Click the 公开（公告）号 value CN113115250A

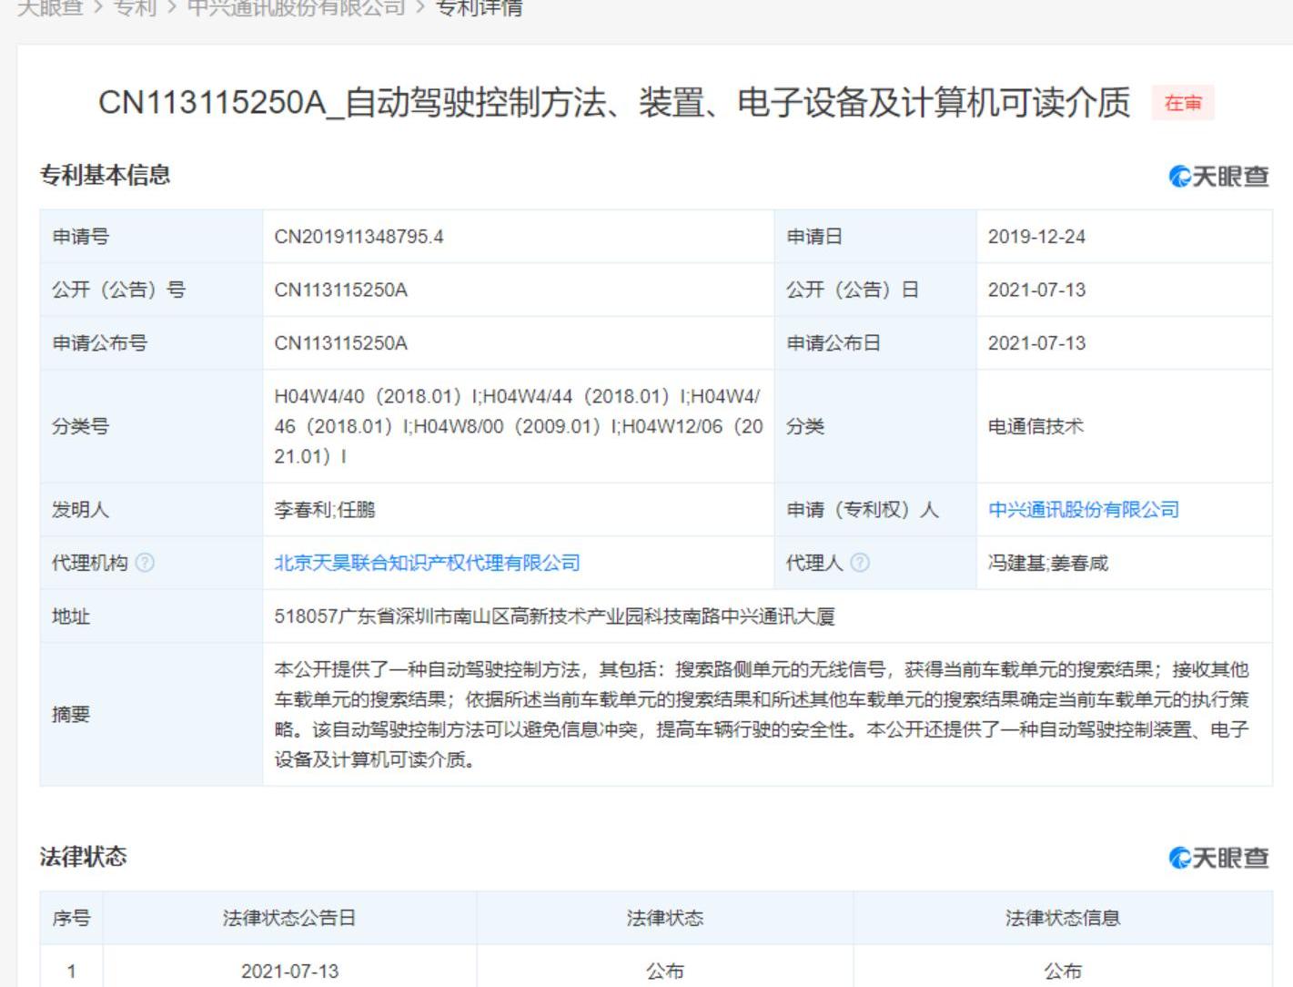(341, 290)
